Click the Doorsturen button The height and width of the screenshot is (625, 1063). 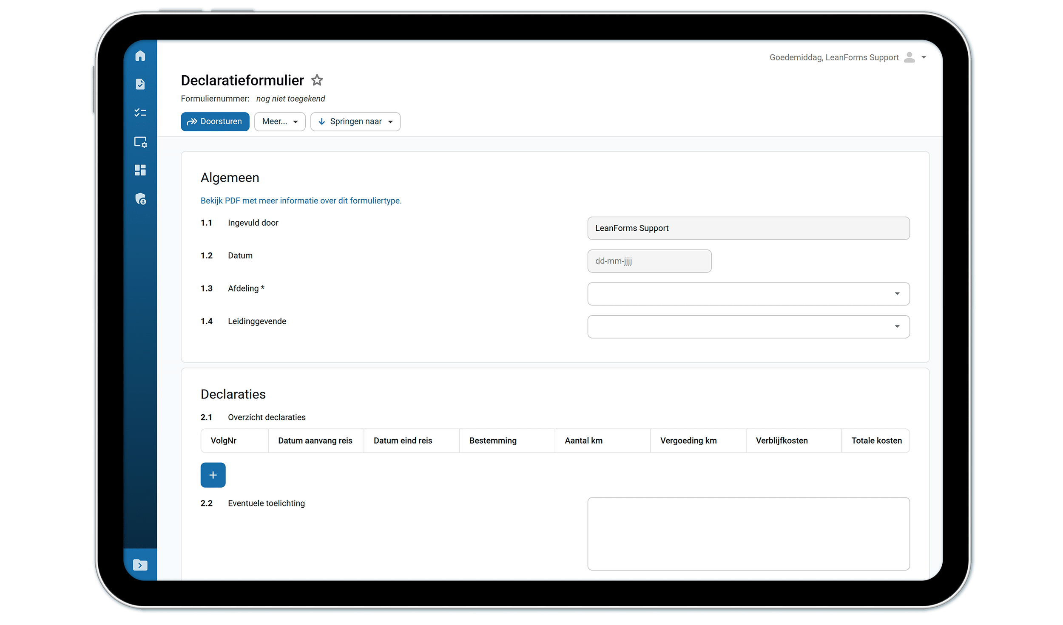click(215, 122)
